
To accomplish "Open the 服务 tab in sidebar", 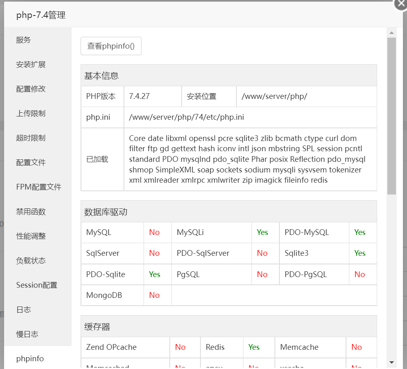I will [x=38, y=40].
